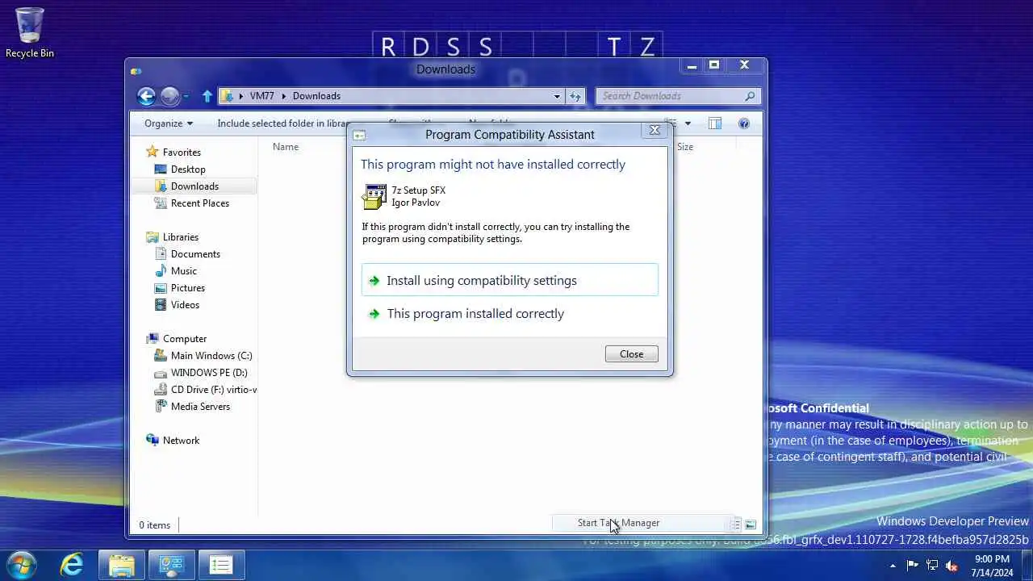The image size is (1033, 581).
Task: Open Main Windows (C:) drive
Action: click(x=211, y=355)
